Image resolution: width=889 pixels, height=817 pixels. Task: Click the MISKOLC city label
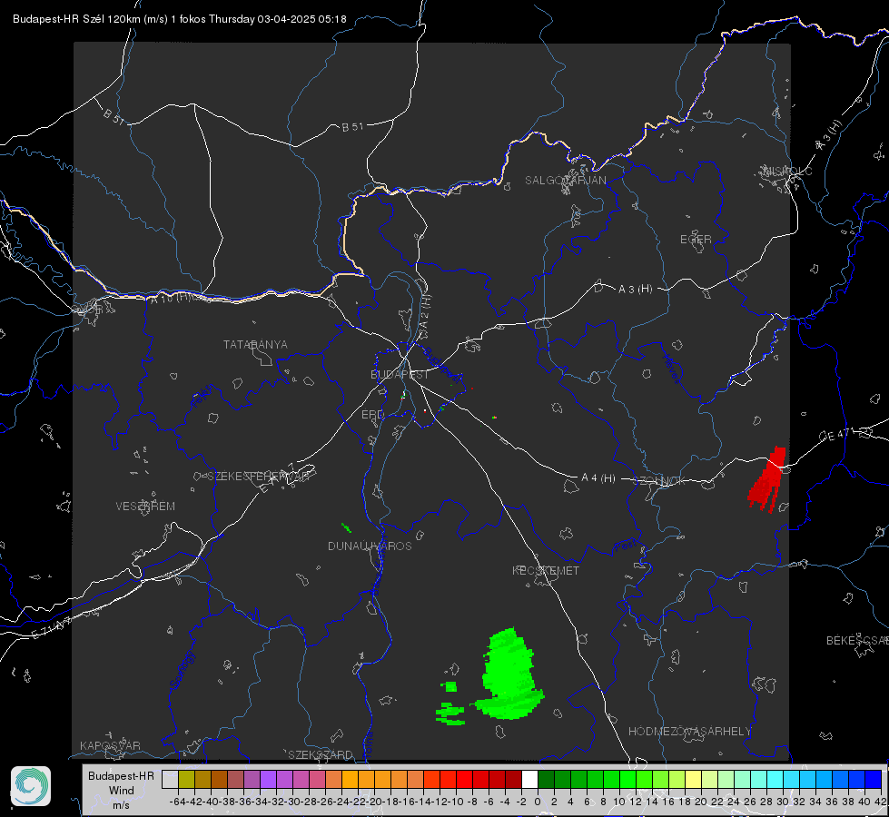(788, 171)
